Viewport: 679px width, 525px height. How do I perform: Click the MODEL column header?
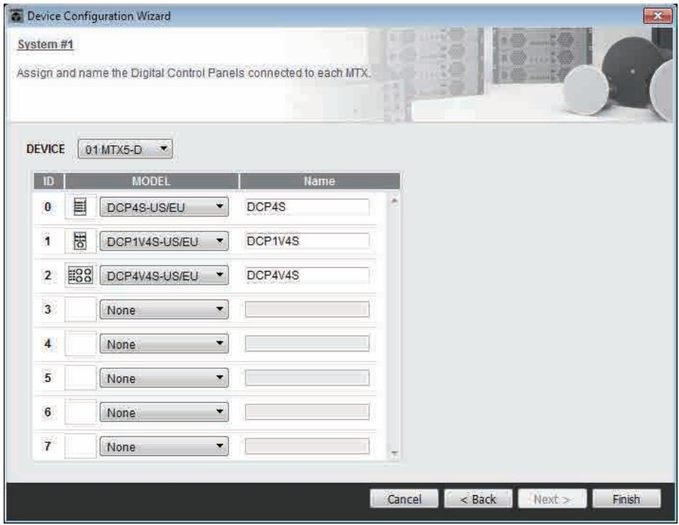[x=151, y=182]
